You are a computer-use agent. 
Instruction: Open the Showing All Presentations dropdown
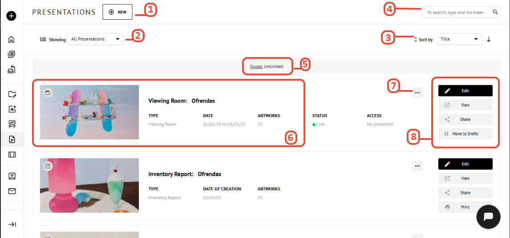[95, 39]
